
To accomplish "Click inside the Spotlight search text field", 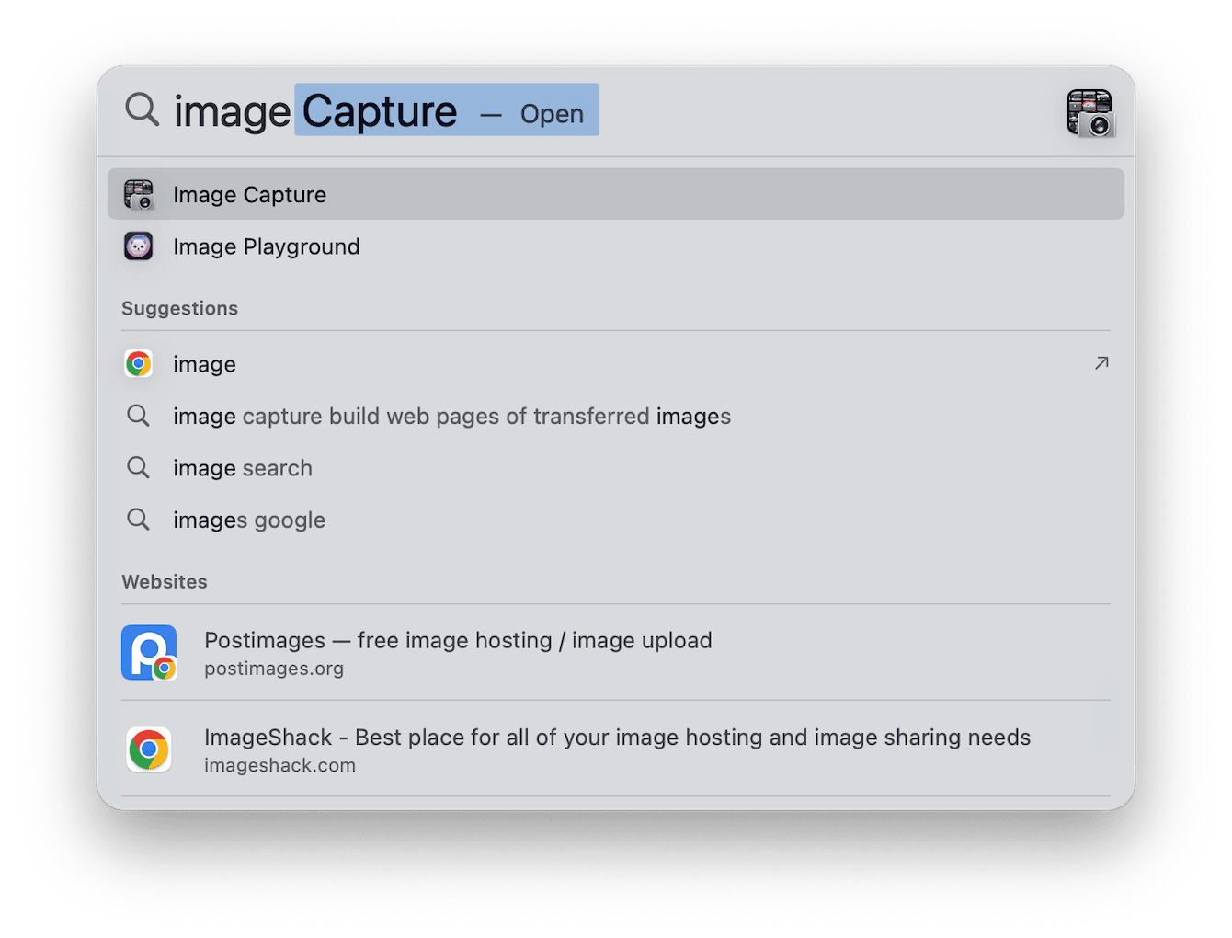I will [781, 111].
